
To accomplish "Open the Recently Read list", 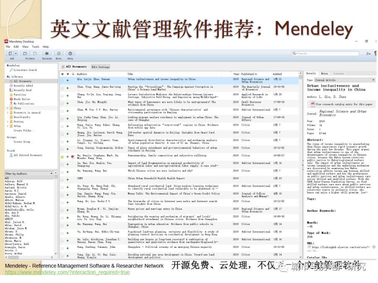I will point(21,90).
